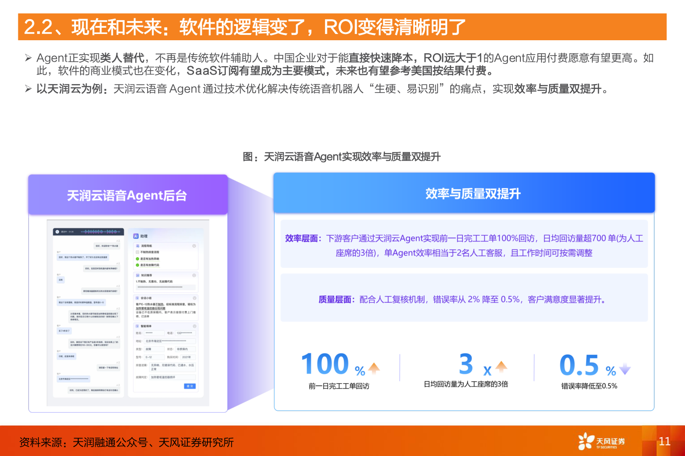
Task: Click the 天风证券 logo in footer
Action: point(599,442)
